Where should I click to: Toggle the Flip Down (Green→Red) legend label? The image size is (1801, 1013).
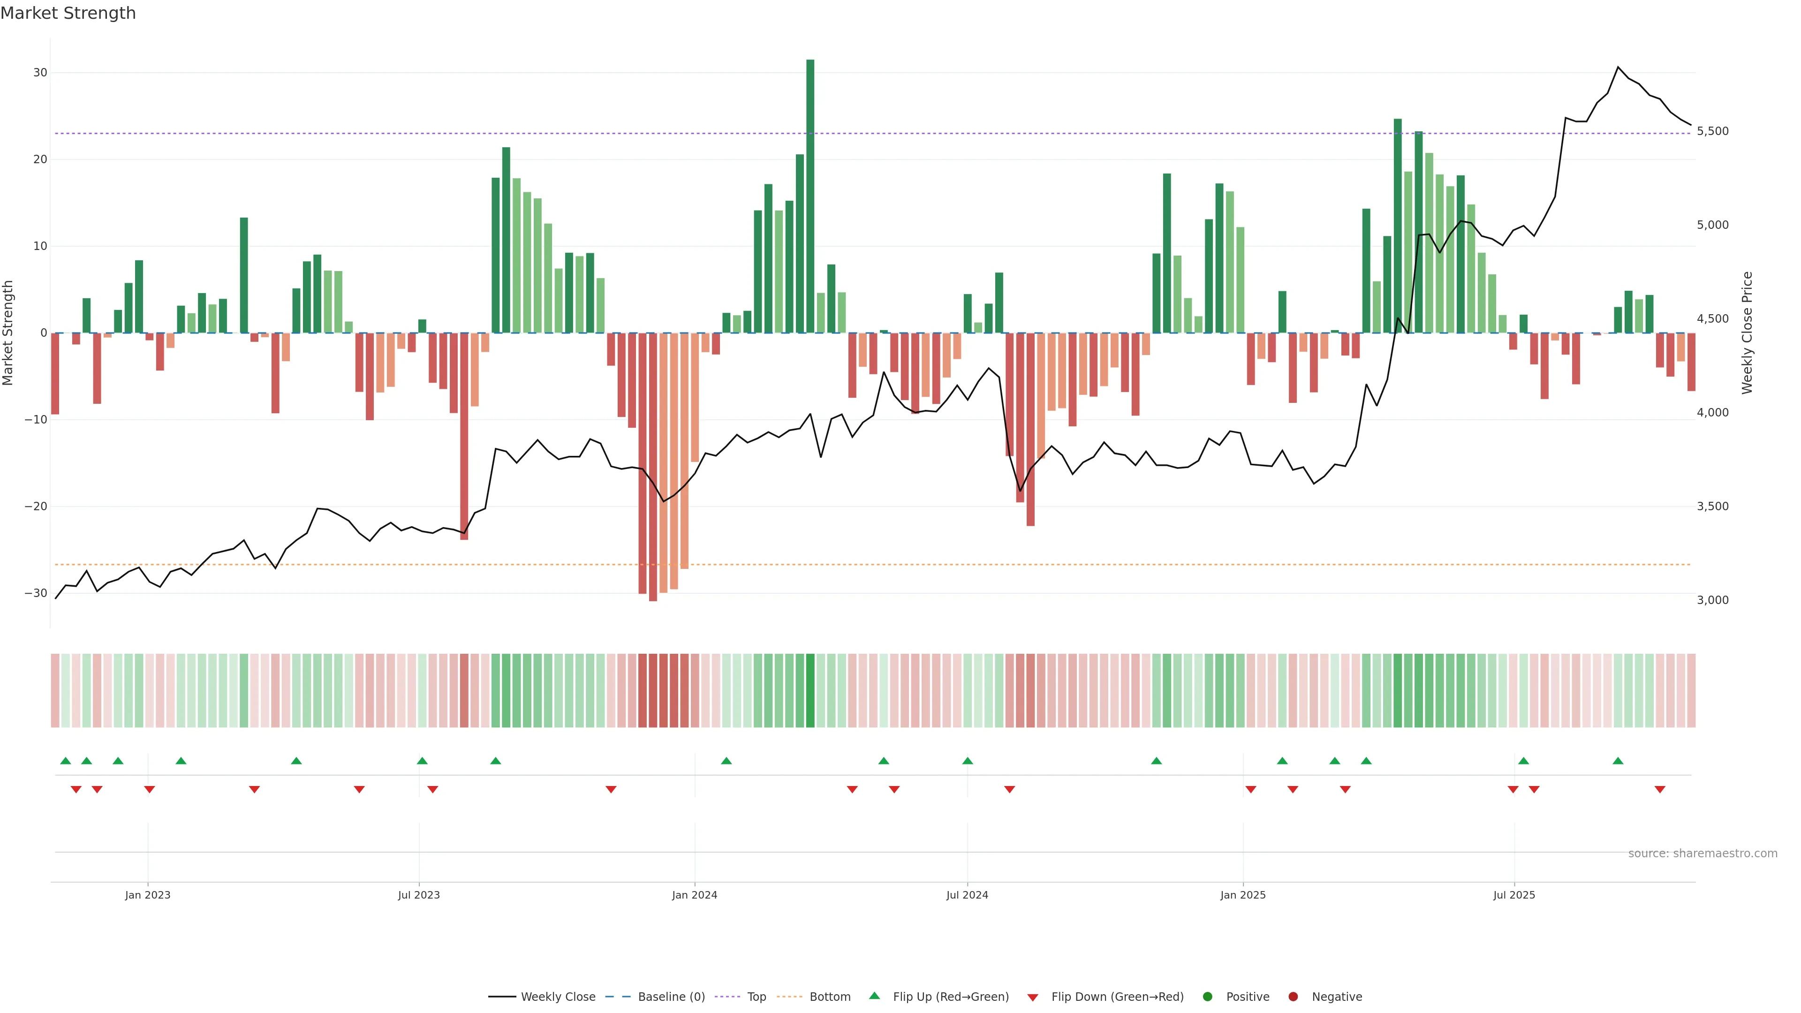click(1117, 997)
